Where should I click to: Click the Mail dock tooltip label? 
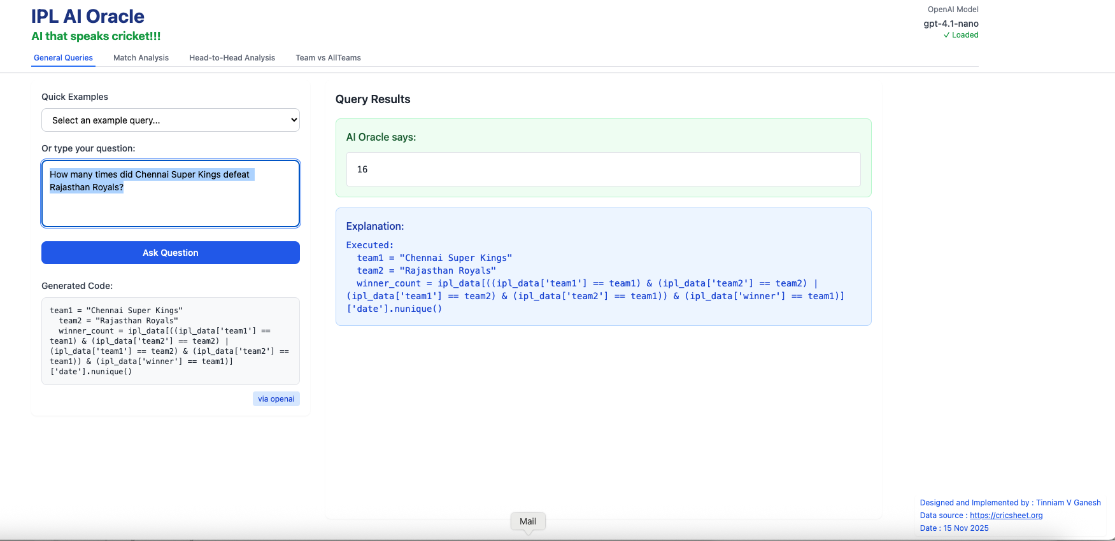[528, 521]
